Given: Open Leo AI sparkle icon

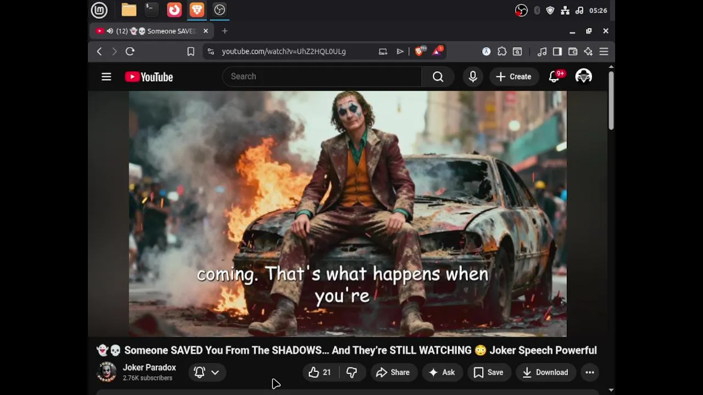Looking at the screenshot, I should coord(588,52).
